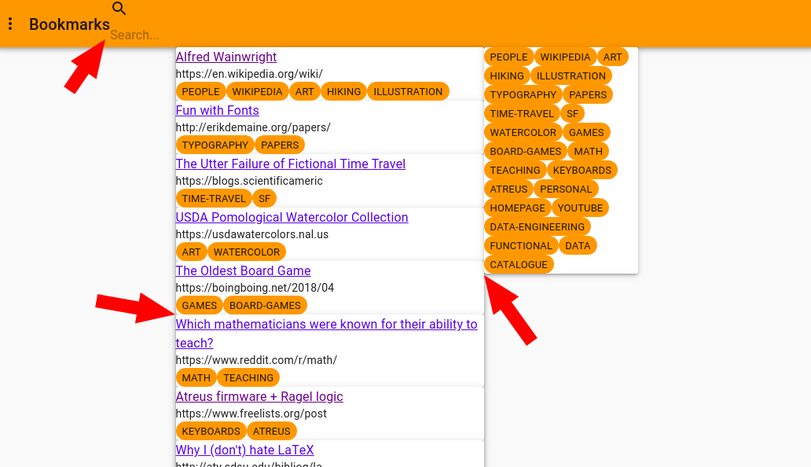The height and width of the screenshot is (467, 811).
Task: Filter by FUNCTIONAL in the tag panel
Action: [x=521, y=246]
